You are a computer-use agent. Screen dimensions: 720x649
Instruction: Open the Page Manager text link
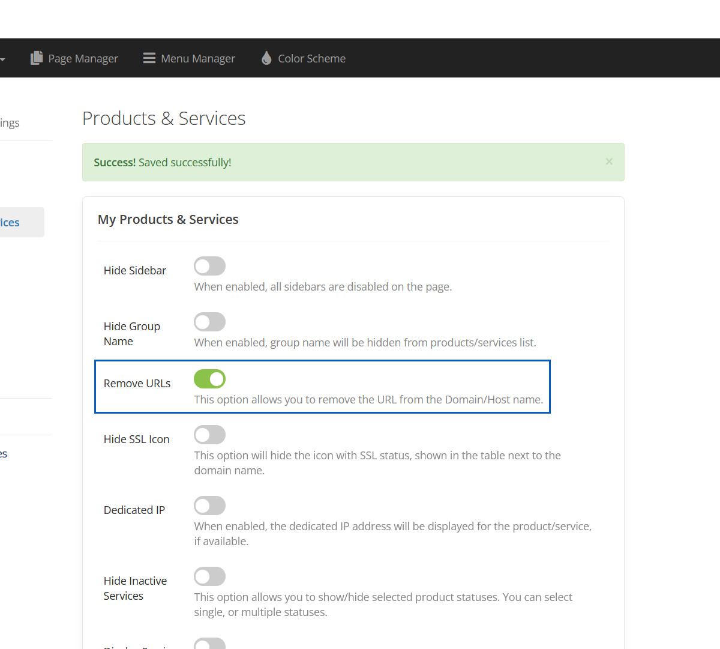tap(83, 59)
